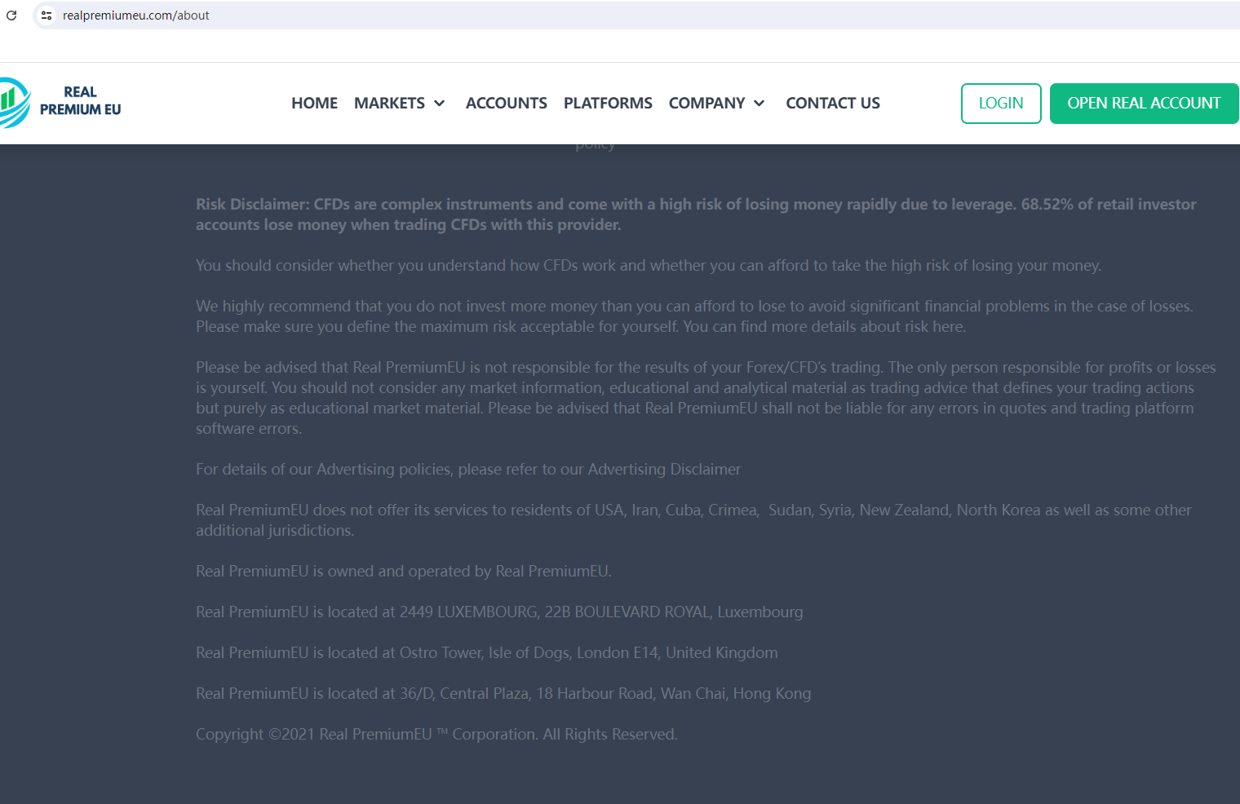Click the restricted jurisdictions paragraph

693,520
